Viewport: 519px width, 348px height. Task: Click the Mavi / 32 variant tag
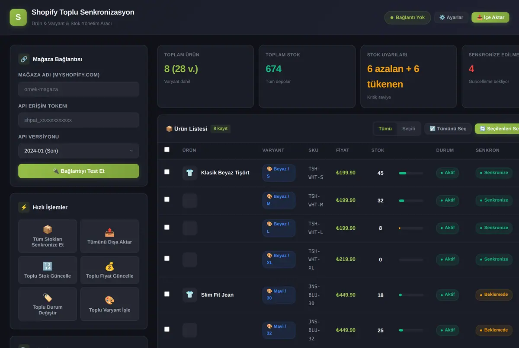[279, 330]
